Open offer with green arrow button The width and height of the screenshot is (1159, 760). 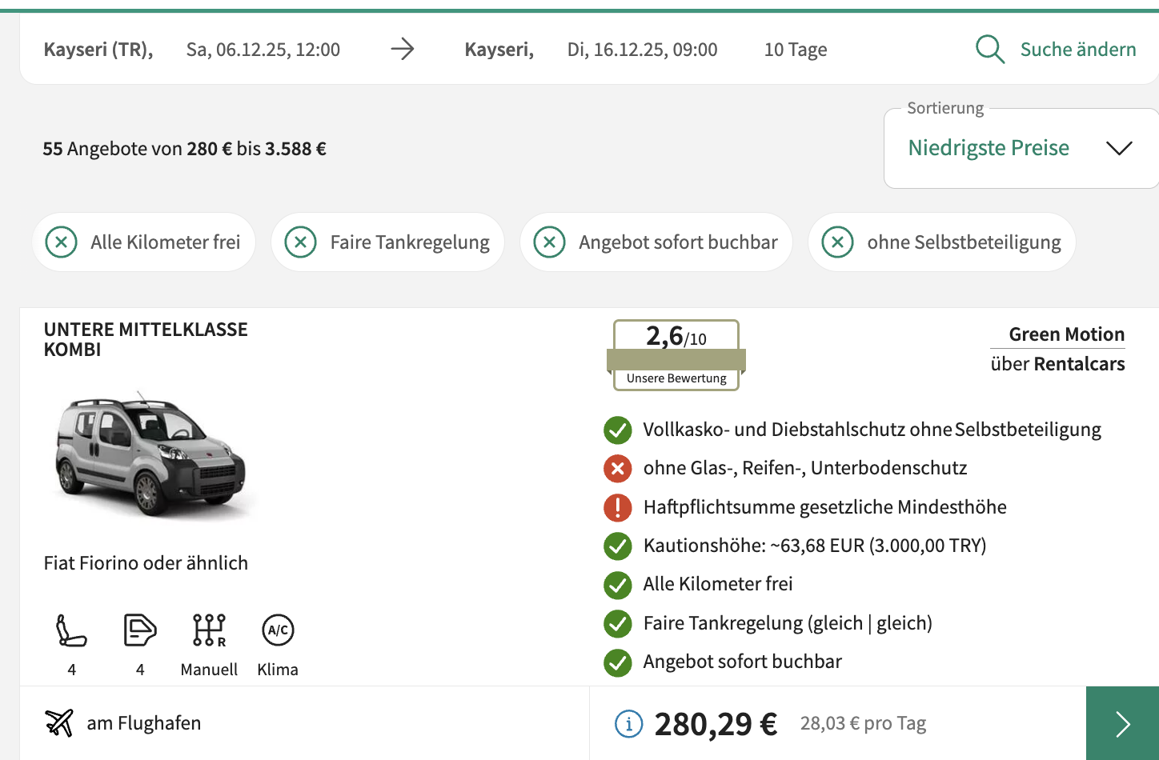pos(1122,723)
